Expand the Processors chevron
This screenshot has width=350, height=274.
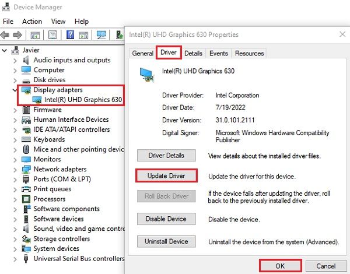[x=15, y=199]
